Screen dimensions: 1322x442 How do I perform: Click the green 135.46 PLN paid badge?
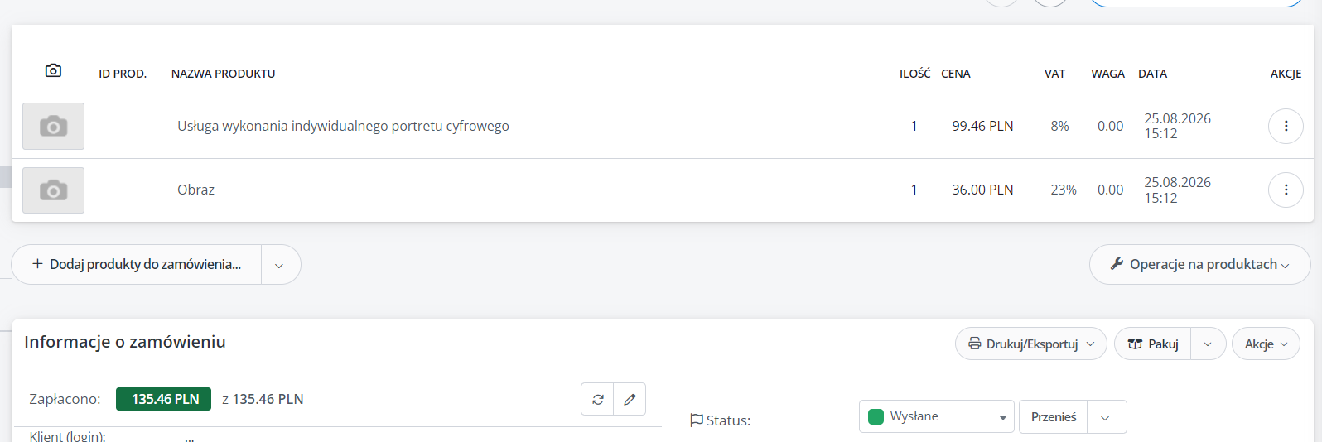coord(164,399)
